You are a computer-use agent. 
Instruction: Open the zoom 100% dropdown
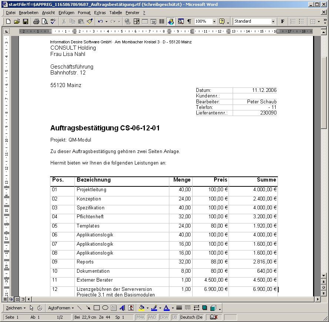click(x=214, y=21)
